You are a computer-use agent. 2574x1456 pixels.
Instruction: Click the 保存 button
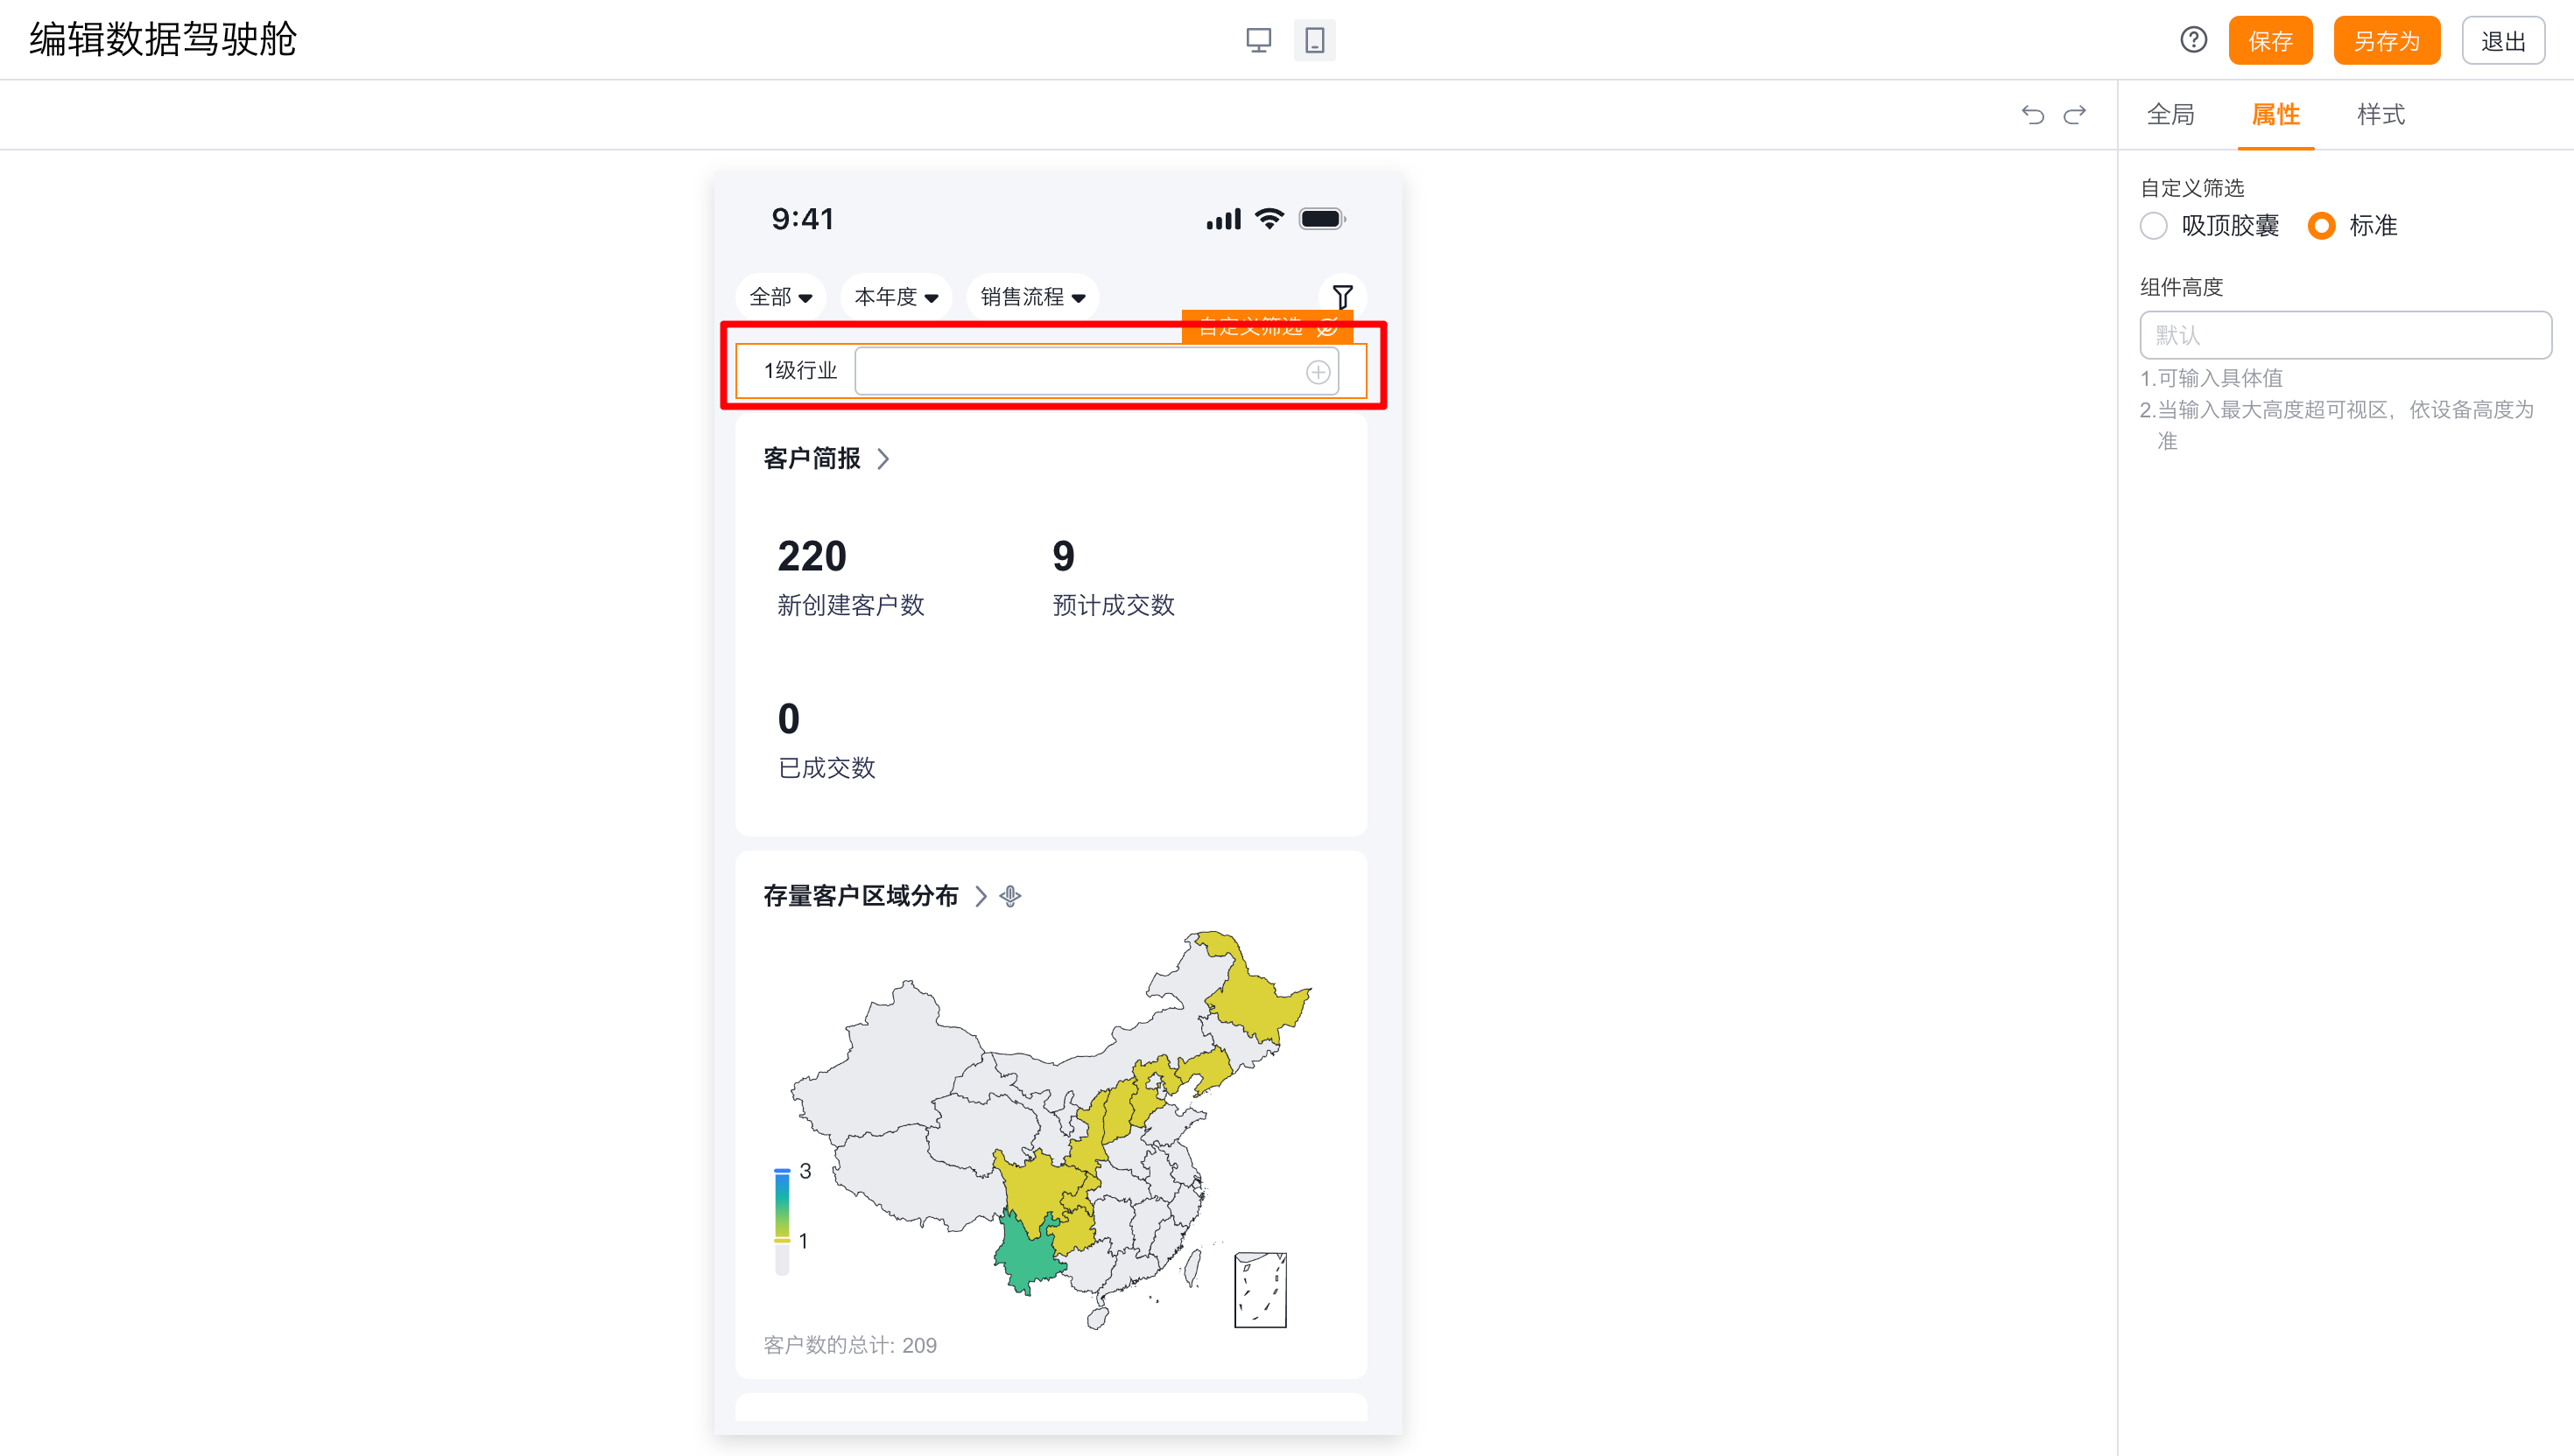pyautogui.click(x=2268, y=41)
